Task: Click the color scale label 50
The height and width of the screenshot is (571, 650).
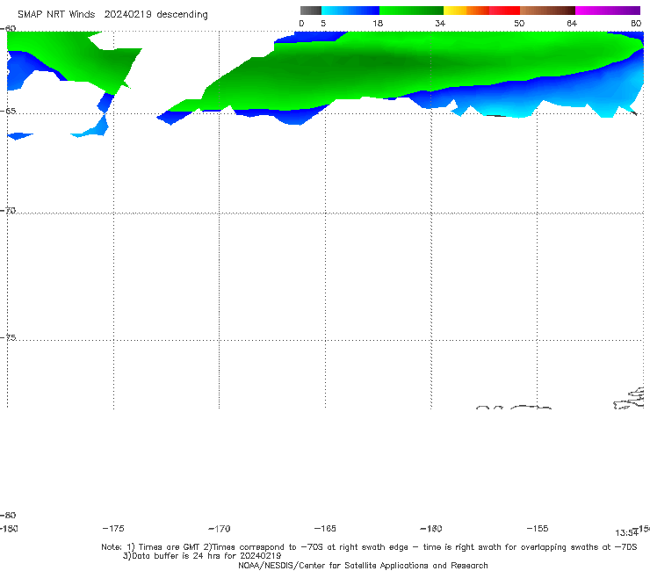Action: point(519,24)
